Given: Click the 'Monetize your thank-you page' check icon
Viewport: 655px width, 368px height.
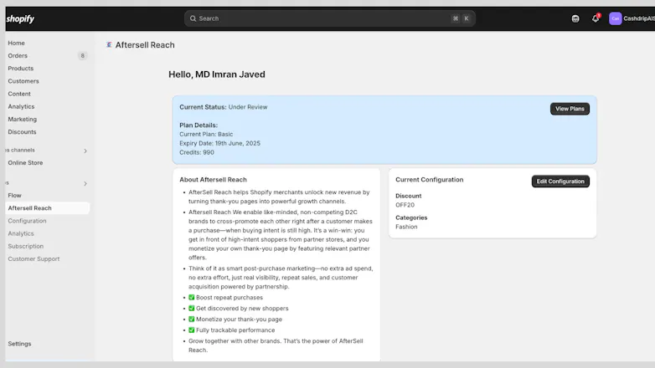Looking at the screenshot, I should [191, 319].
